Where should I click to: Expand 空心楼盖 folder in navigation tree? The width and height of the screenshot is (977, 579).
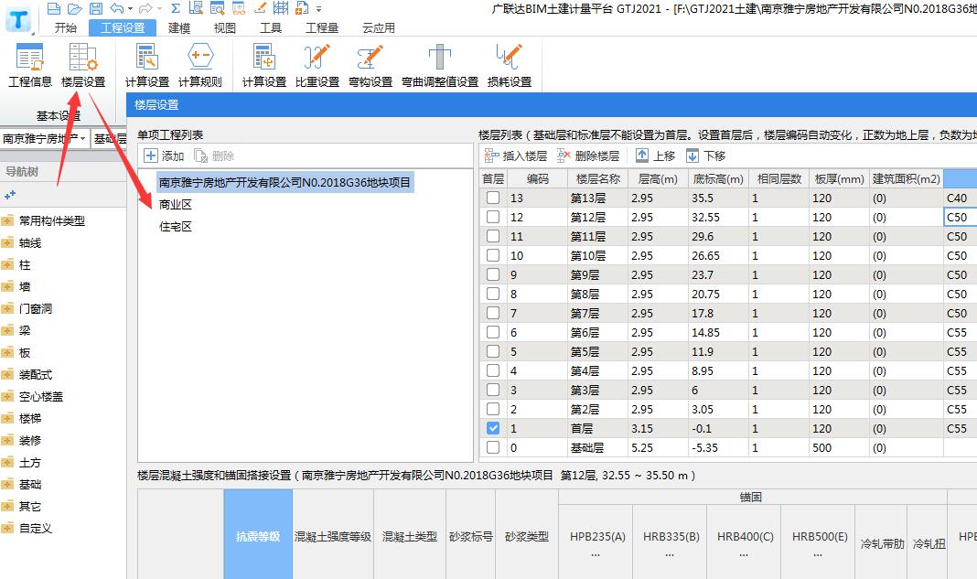(x=7, y=396)
